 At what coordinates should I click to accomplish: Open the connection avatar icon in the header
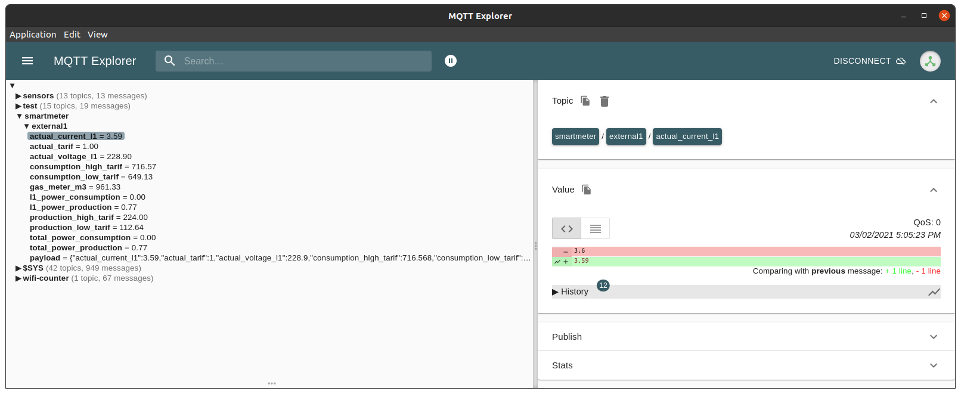coord(930,61)
